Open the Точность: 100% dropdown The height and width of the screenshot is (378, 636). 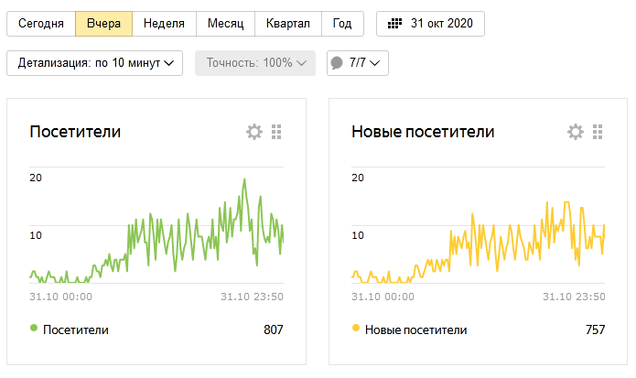[254, 63]
